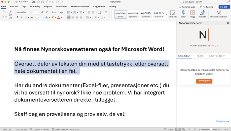This screenshot has width=231, height=131.
Task: Apply the yellow highlight color
Action: 52,17
